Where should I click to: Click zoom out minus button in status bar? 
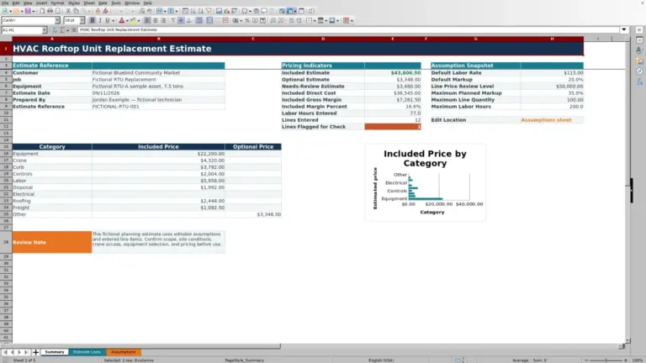586,360
